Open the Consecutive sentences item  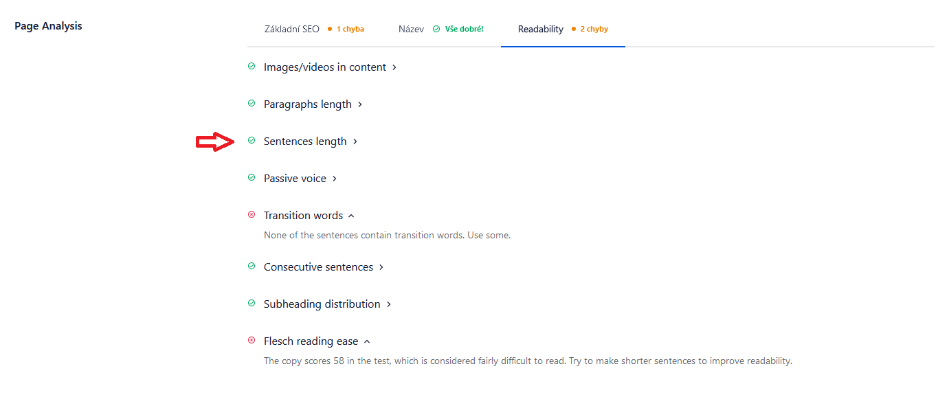click(324, 267)
